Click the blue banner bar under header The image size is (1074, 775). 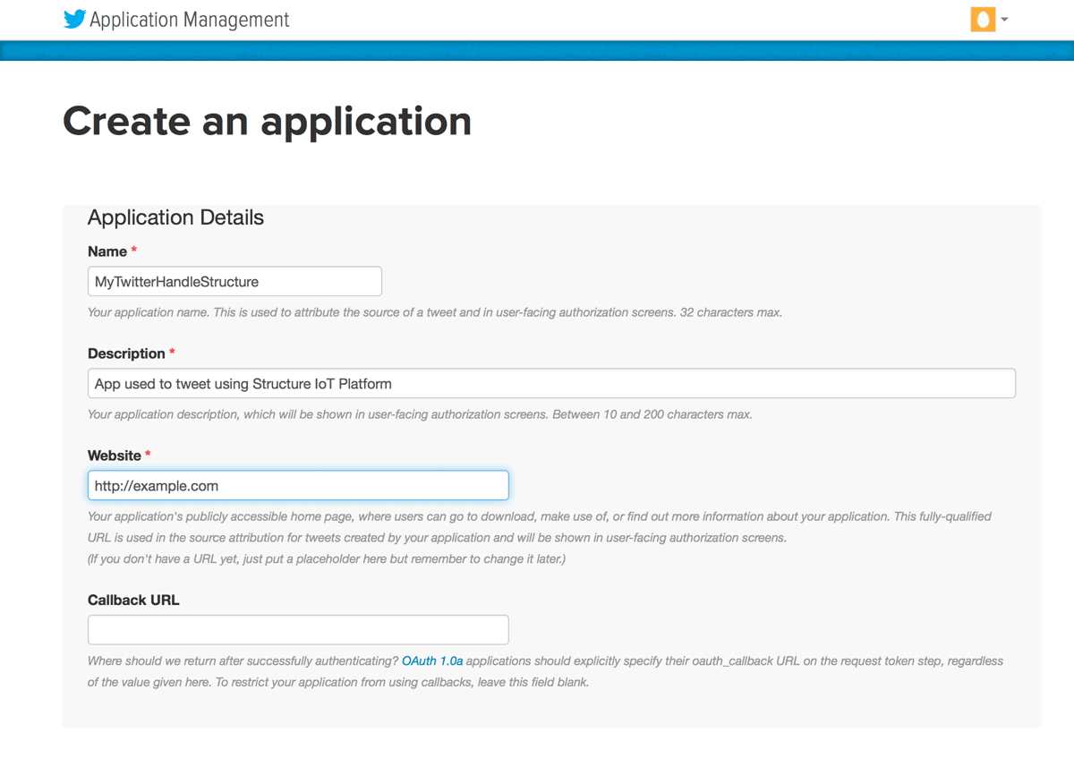coord(537,50)
